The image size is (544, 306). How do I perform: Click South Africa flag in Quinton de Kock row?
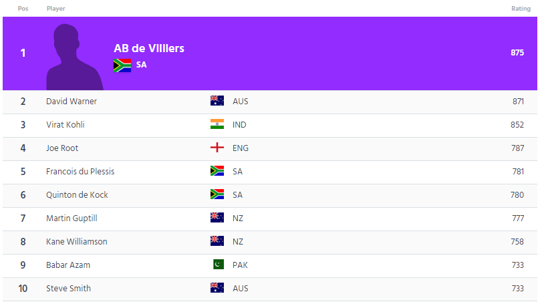[217, 194]
